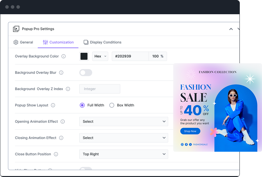This screenshot has width=262, height=177.
Task: Click the info icon beside Popup Show Layout
Action: coord(53,105)
